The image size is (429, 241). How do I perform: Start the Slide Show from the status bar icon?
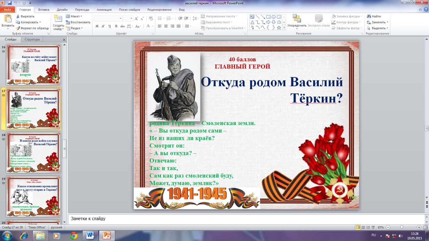(374, 227)
